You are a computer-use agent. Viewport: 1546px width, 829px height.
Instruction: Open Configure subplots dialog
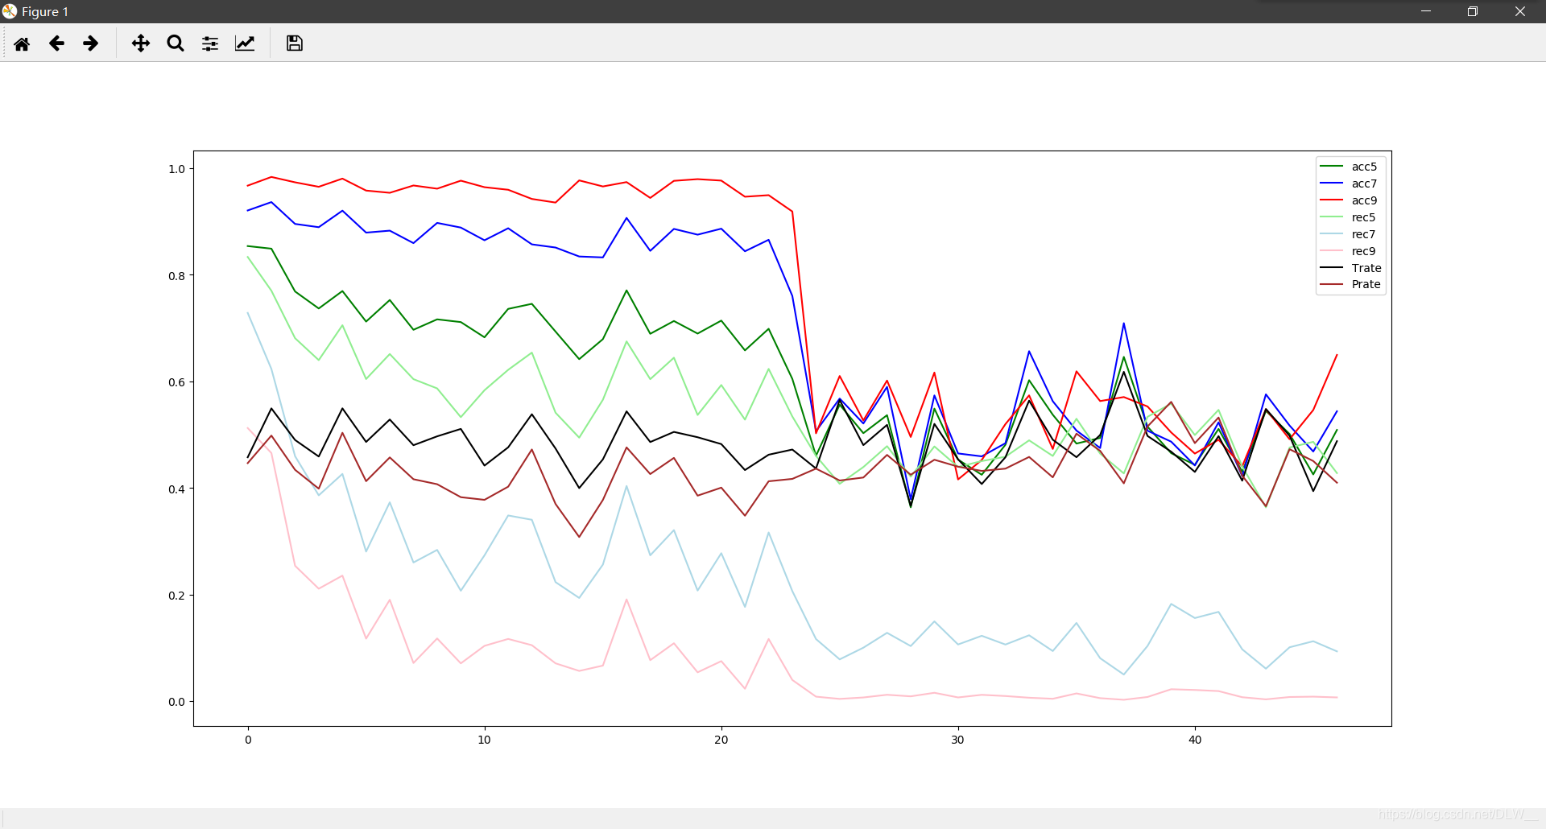pos(210,43)
